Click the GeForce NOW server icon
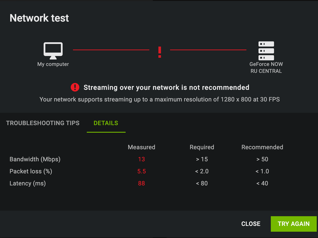The image size is (318, 238). 266,51
